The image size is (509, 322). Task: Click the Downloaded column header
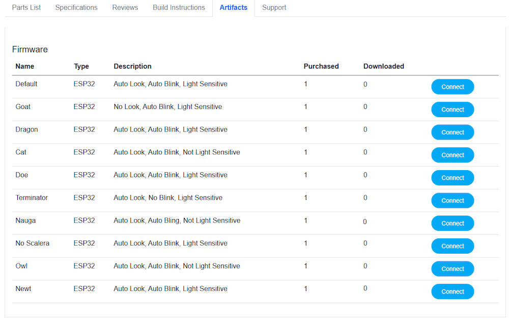[384, 66]
